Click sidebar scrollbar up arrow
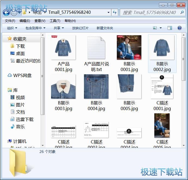The height and width of the screenshot is (180, 188). coord(43,35)
